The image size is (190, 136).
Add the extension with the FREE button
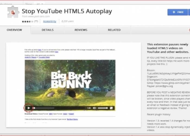178,12
